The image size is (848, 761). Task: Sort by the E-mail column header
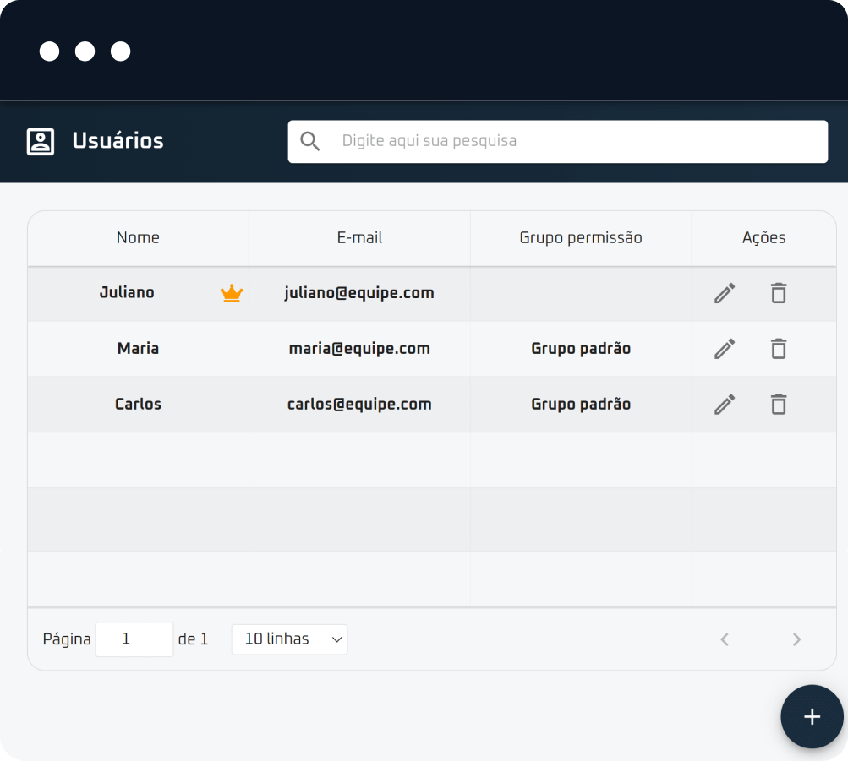pyautogui.click(x=359, y=238)
